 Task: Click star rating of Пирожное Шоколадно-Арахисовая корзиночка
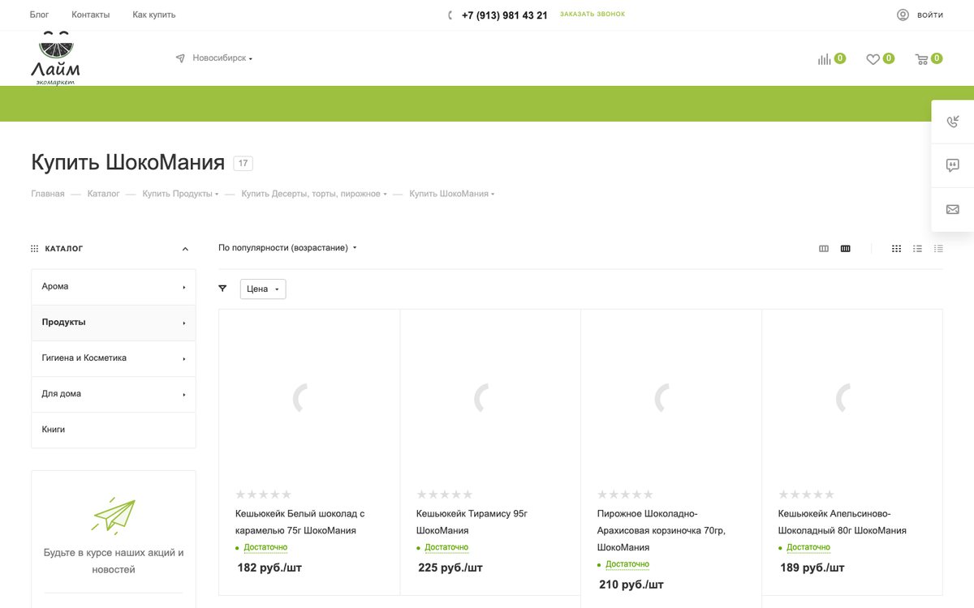tap(625, 495)
